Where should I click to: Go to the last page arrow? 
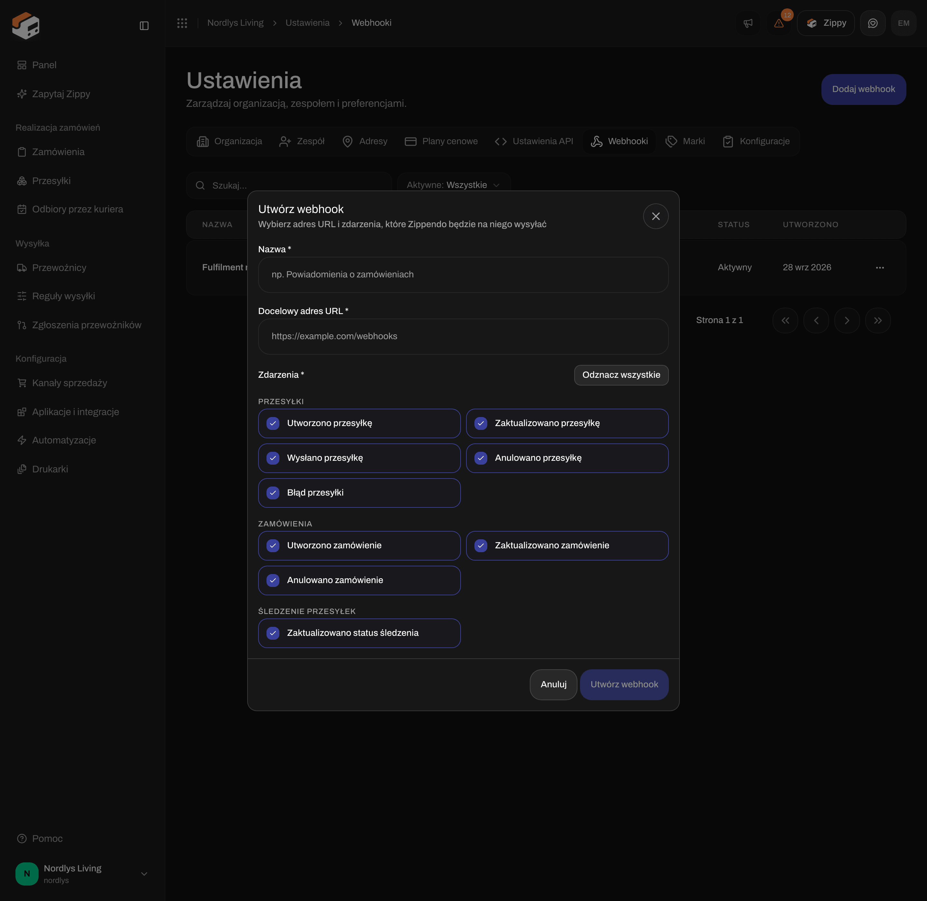878,321
